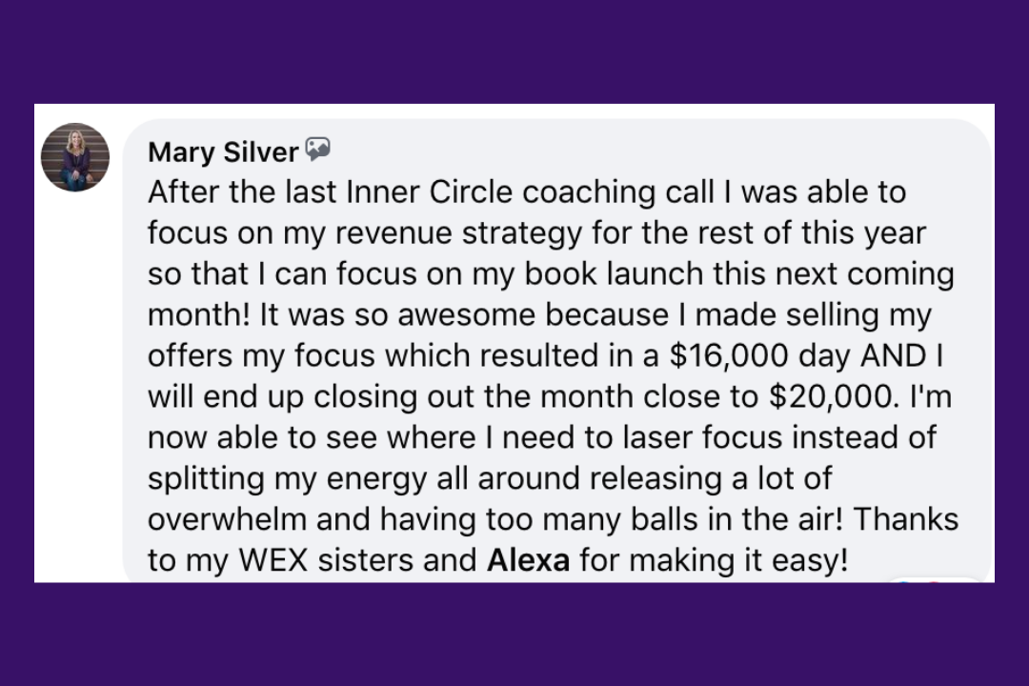Click the badge icon beside Mary Silver
Screen dimensions: 1029x686
tap(317, 150)
